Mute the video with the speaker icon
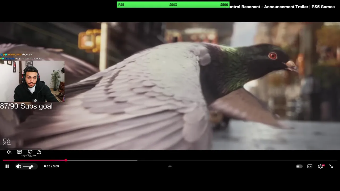The height and width of the screenshot is (191, 340). pyautogui.click(x=18, y=166)
